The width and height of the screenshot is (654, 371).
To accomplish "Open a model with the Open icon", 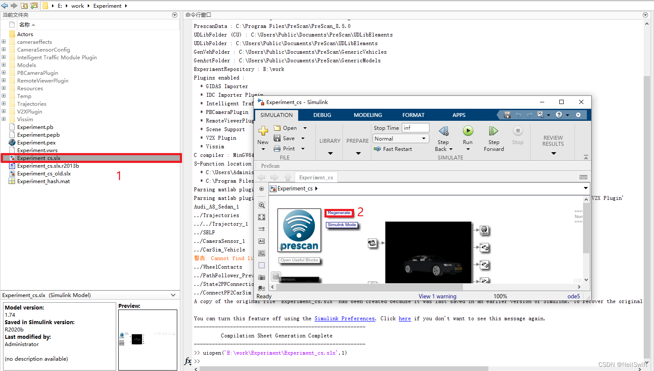I will point(277,128).
